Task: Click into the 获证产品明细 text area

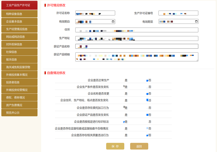Action: [x=137, y=57]
